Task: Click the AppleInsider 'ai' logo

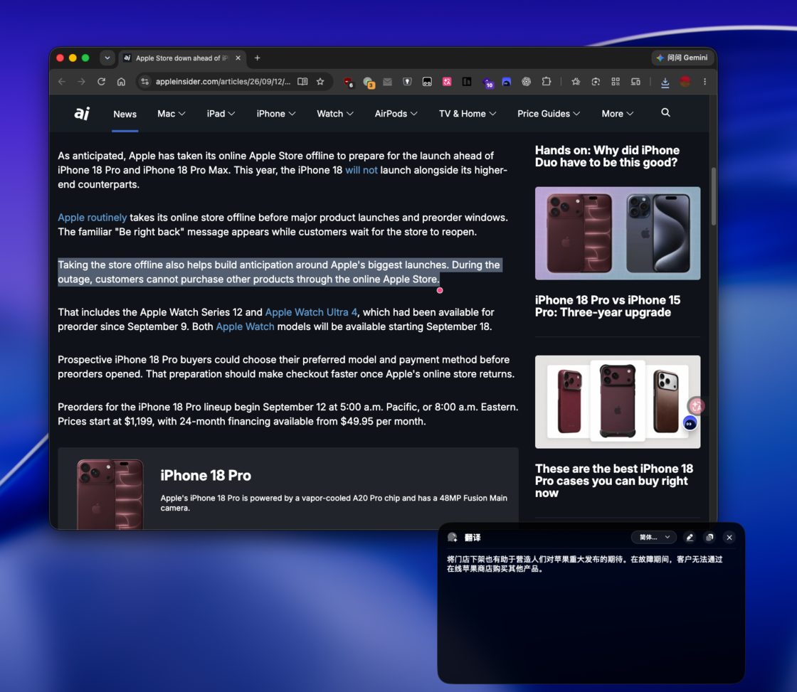Action: point(82,113)
